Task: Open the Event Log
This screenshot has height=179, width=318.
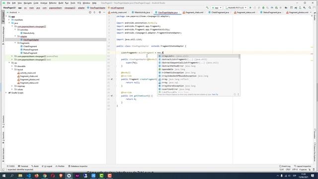Action: click(285, 166)
